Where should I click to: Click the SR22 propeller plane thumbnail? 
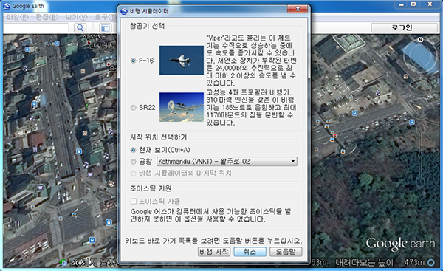(182, 107)
